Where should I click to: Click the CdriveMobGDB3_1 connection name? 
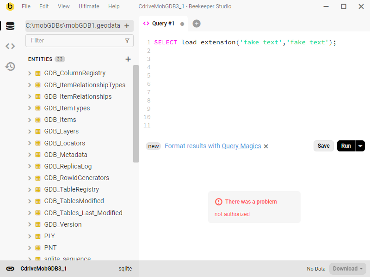pyautogui.click(x=43, y=269)
